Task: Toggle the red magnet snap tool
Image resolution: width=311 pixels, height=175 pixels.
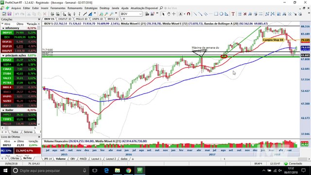Action: click(189, 14)
